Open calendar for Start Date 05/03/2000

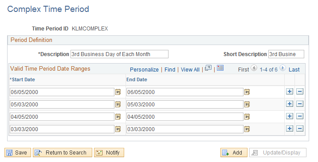pos(118,104)
